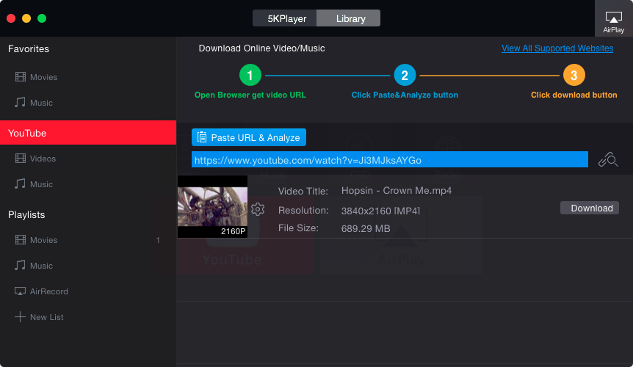Click the Playlists heading
633x367 pixels.
pyautogui.click(x=26, y=214)
